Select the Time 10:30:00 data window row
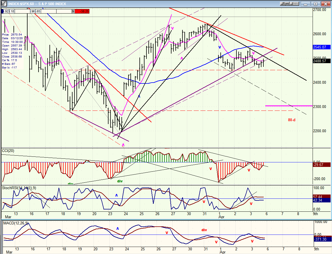 (12, 42)
